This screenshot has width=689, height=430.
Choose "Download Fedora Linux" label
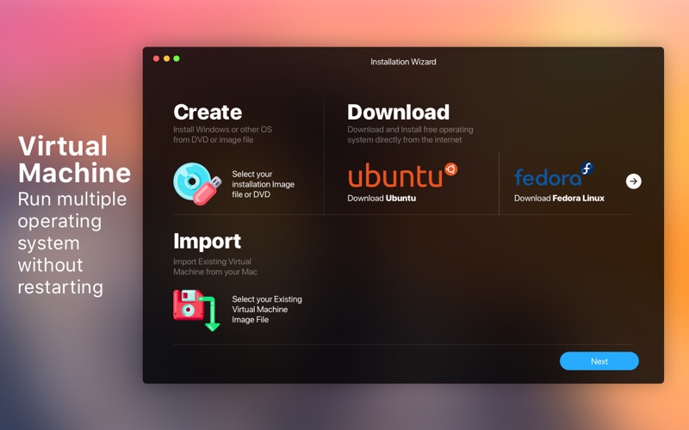[559, 199]
